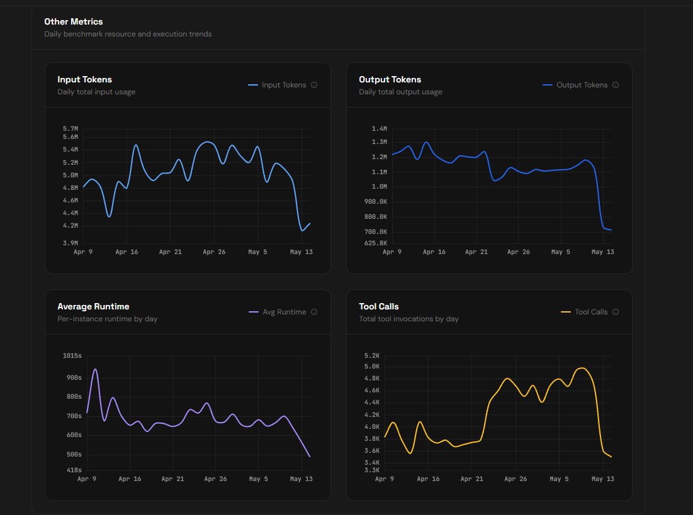Click the 3.3K axis label in Tool Calls chart
Screen dimensions: 693x515
pos(372,470)
